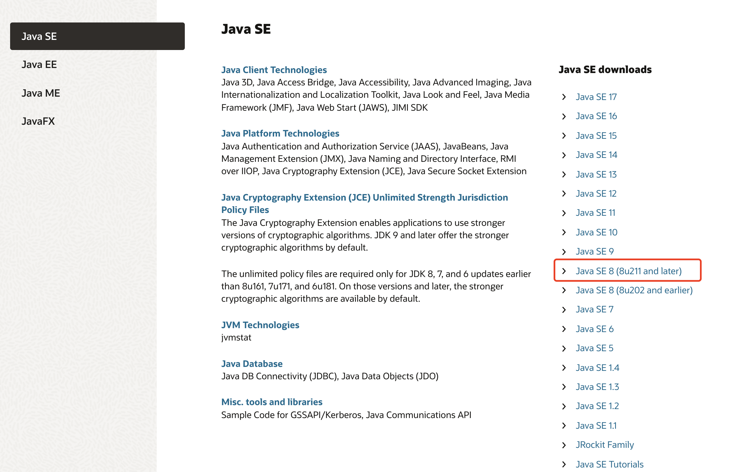Click the chevron beside Java SE 1.2
This screenshot has height=472, width=737.
point(564,407)
